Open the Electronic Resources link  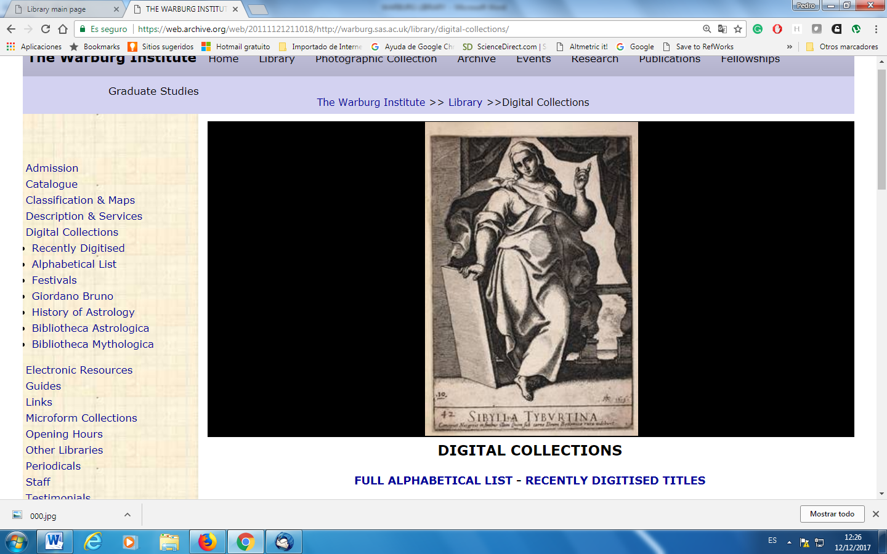tap(79, 370)
